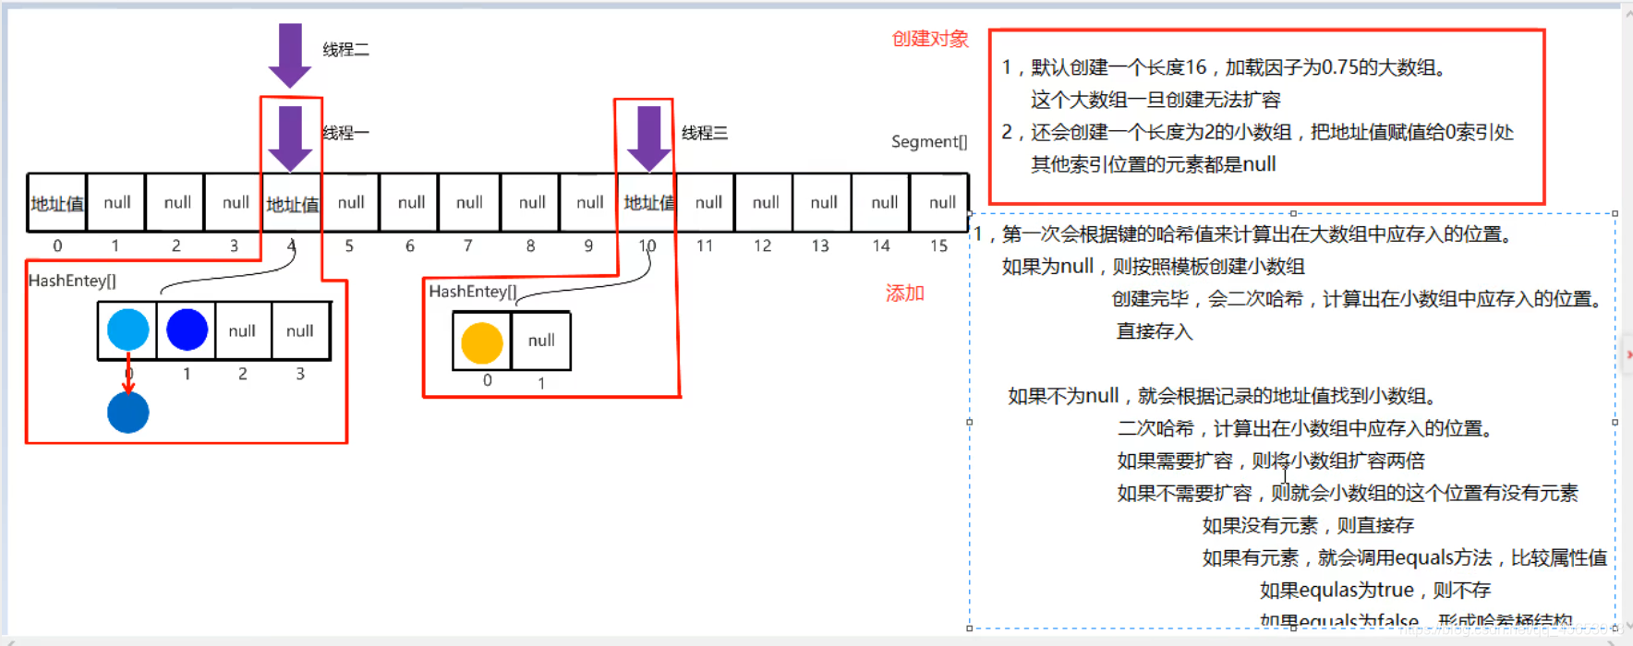Click the red 创建对象 heading

(x=930, y=39)
